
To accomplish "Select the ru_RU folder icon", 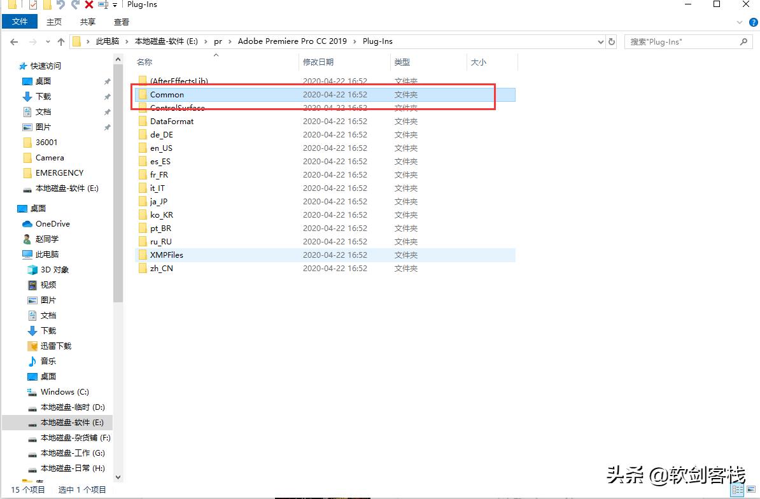I will [143, 241].
